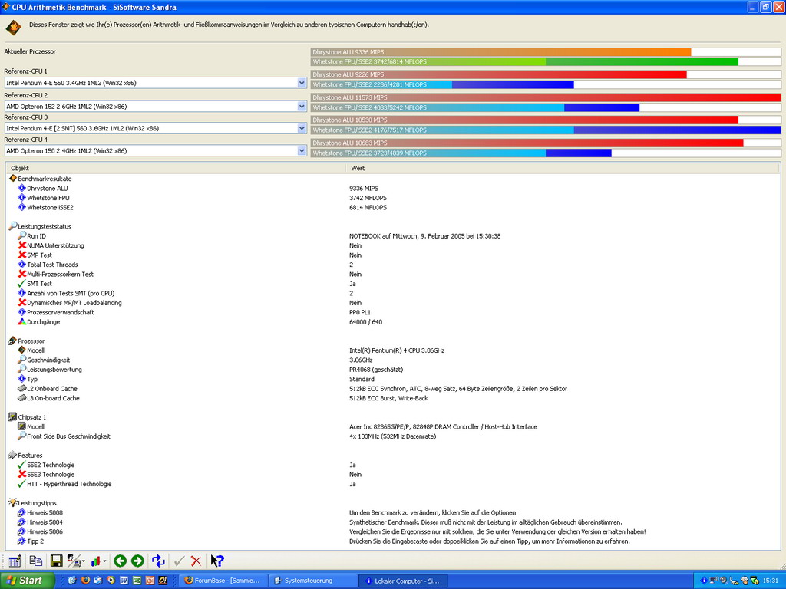Click Whetstone FPU/iSSE2 4176/7517 MFLOPS bar
This screenshot has height=589, width=786.
tap(546, 130)
